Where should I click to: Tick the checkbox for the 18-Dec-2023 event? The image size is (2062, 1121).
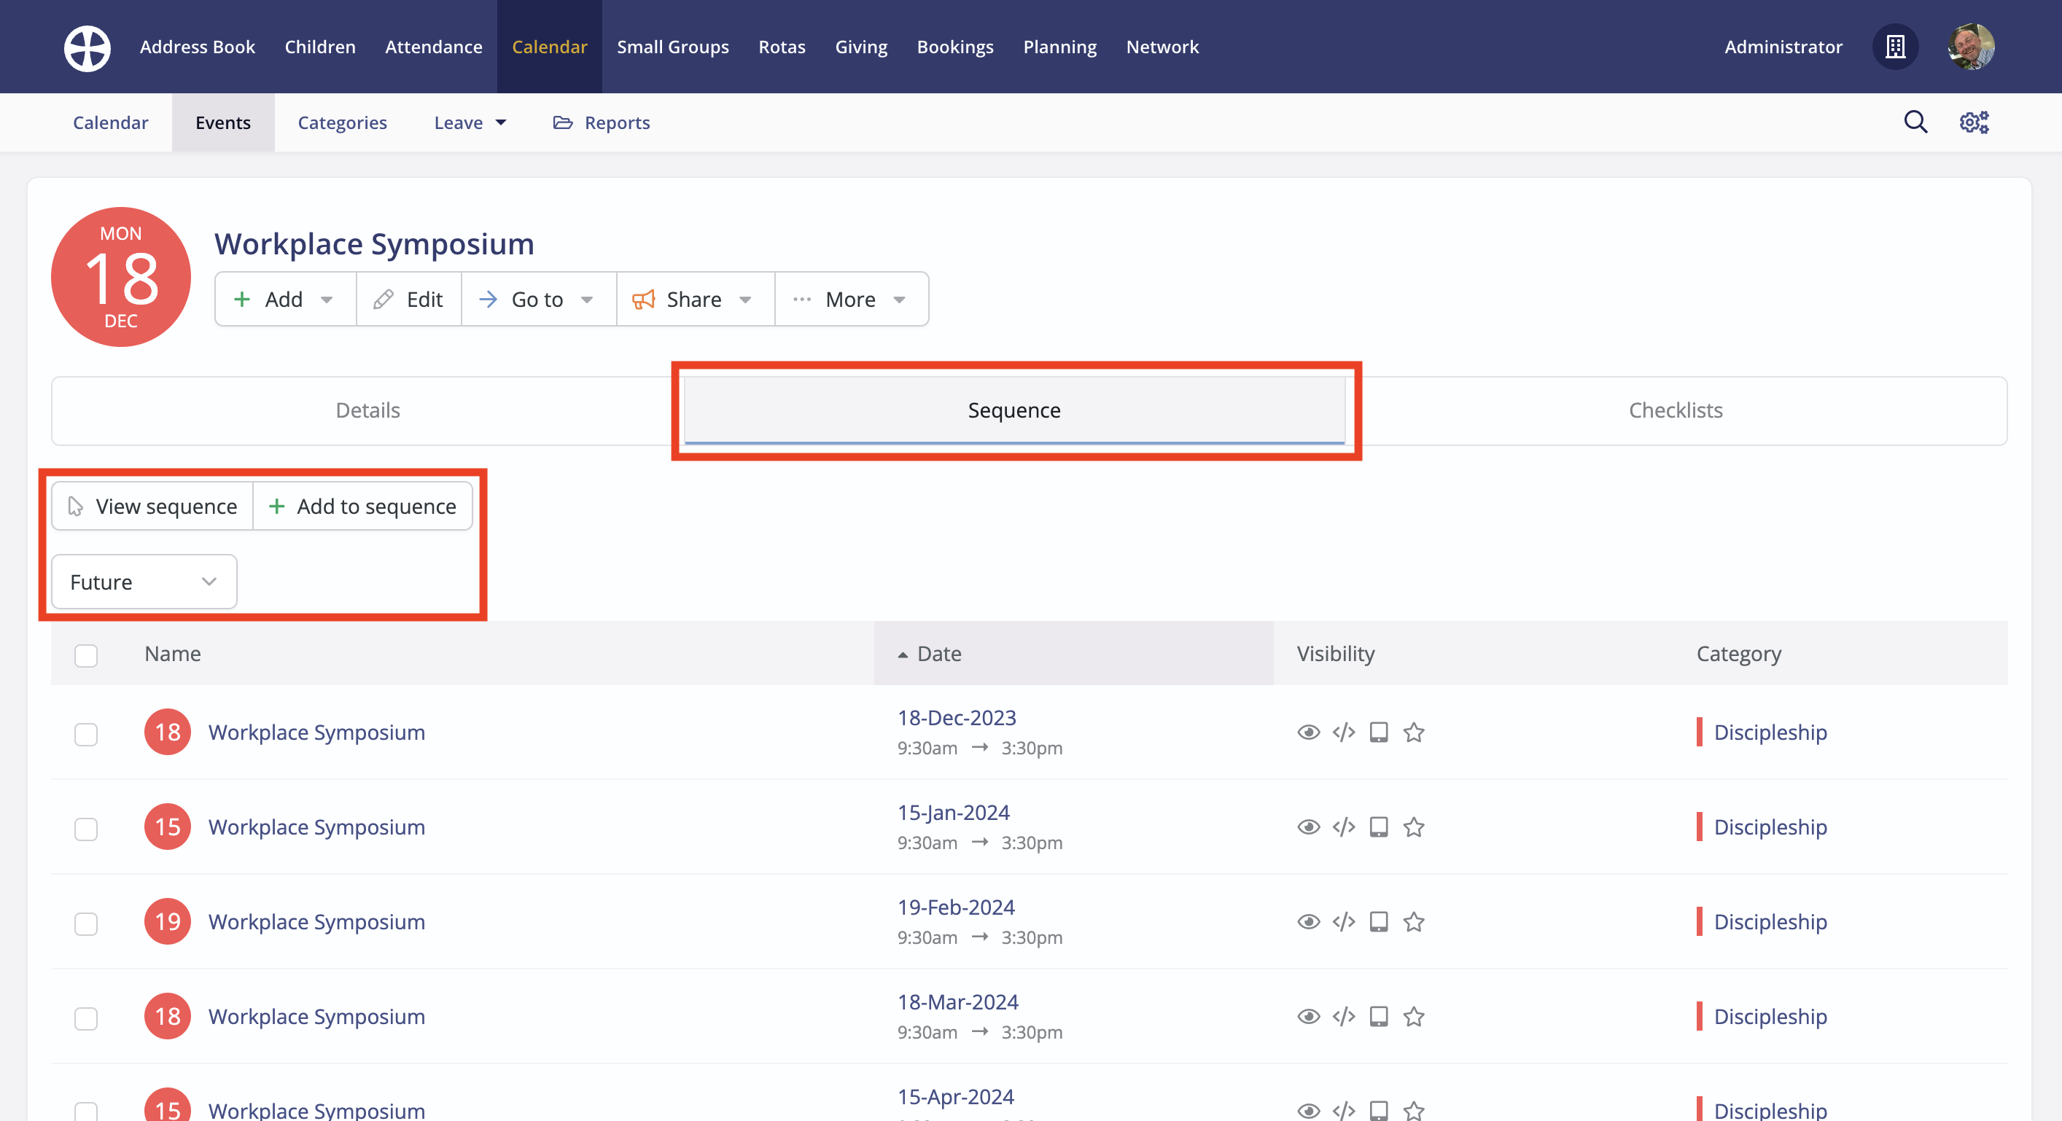(x=85, y=734)
